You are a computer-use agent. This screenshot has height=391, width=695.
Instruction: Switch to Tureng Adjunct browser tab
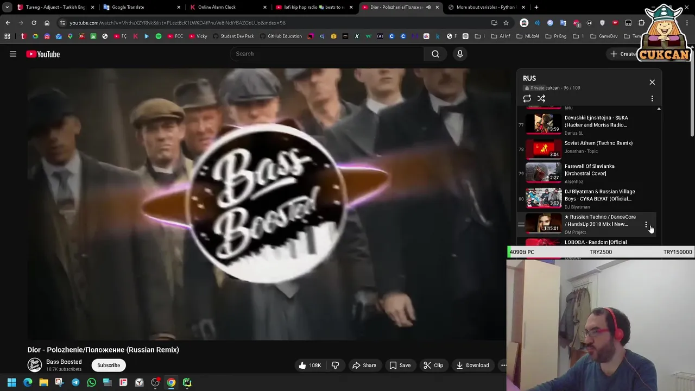(55, 7)
